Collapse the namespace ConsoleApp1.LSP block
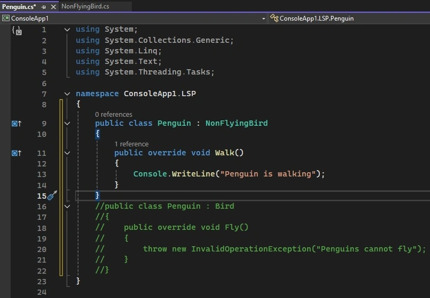 point(67,94)
